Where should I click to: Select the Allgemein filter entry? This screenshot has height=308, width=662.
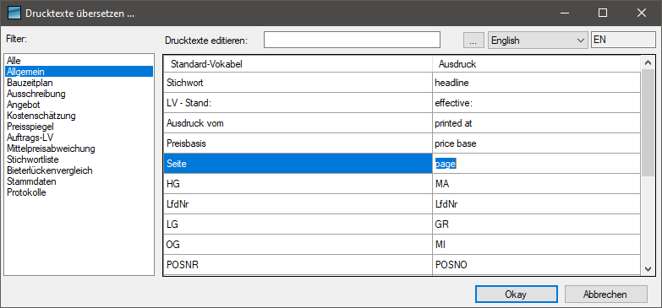tap(79, 72)
